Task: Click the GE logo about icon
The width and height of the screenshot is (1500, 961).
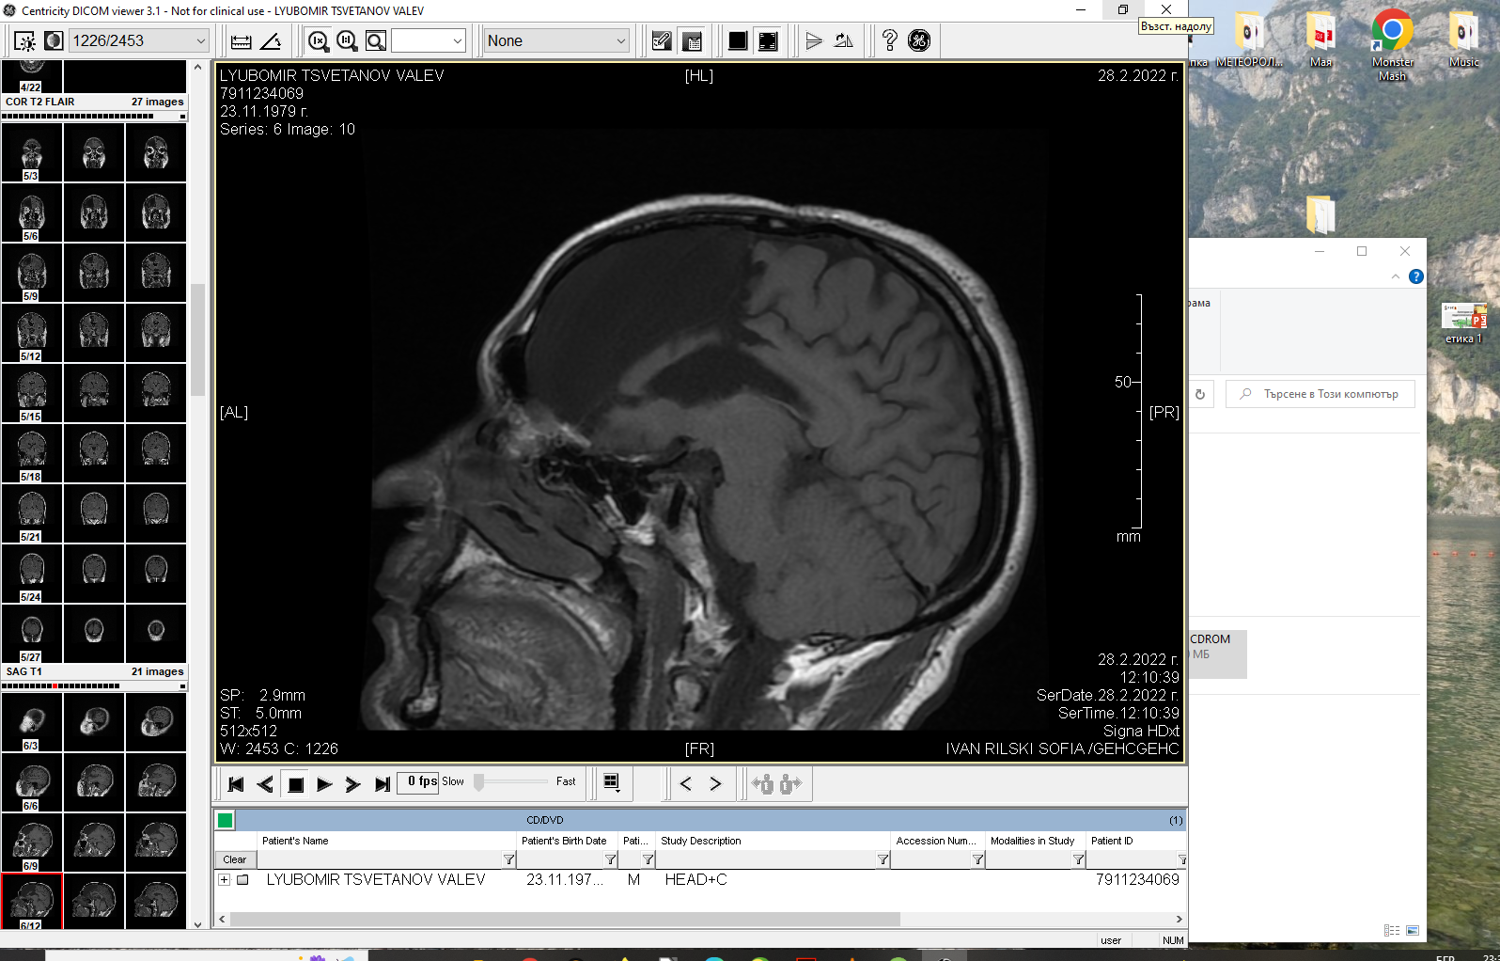Action: 919,41
